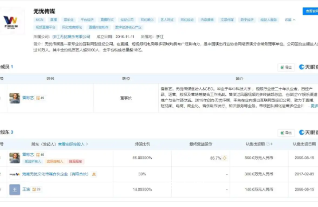Click the 140.0万元人民币 amount
Screen dimensions: 318x207
259,189
